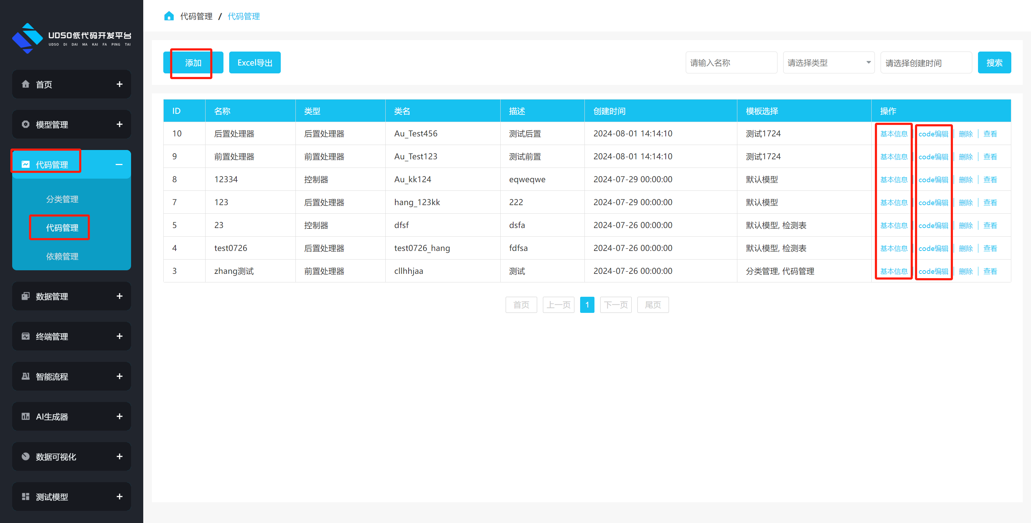This screenshot has width=1031, height=523.
Task: Click code编辑 link for Au_Test456 row
Action: coord(933,134)
